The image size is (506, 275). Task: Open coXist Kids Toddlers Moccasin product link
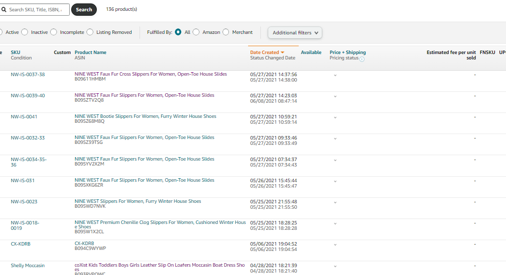click(160, 267)
